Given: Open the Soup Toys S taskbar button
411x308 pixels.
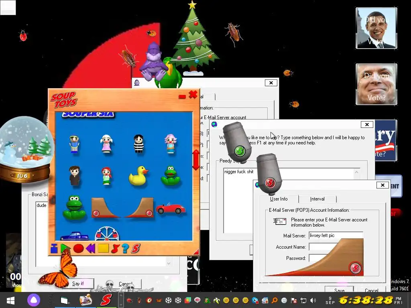Looking at the screenshot, I should point(106,300).
